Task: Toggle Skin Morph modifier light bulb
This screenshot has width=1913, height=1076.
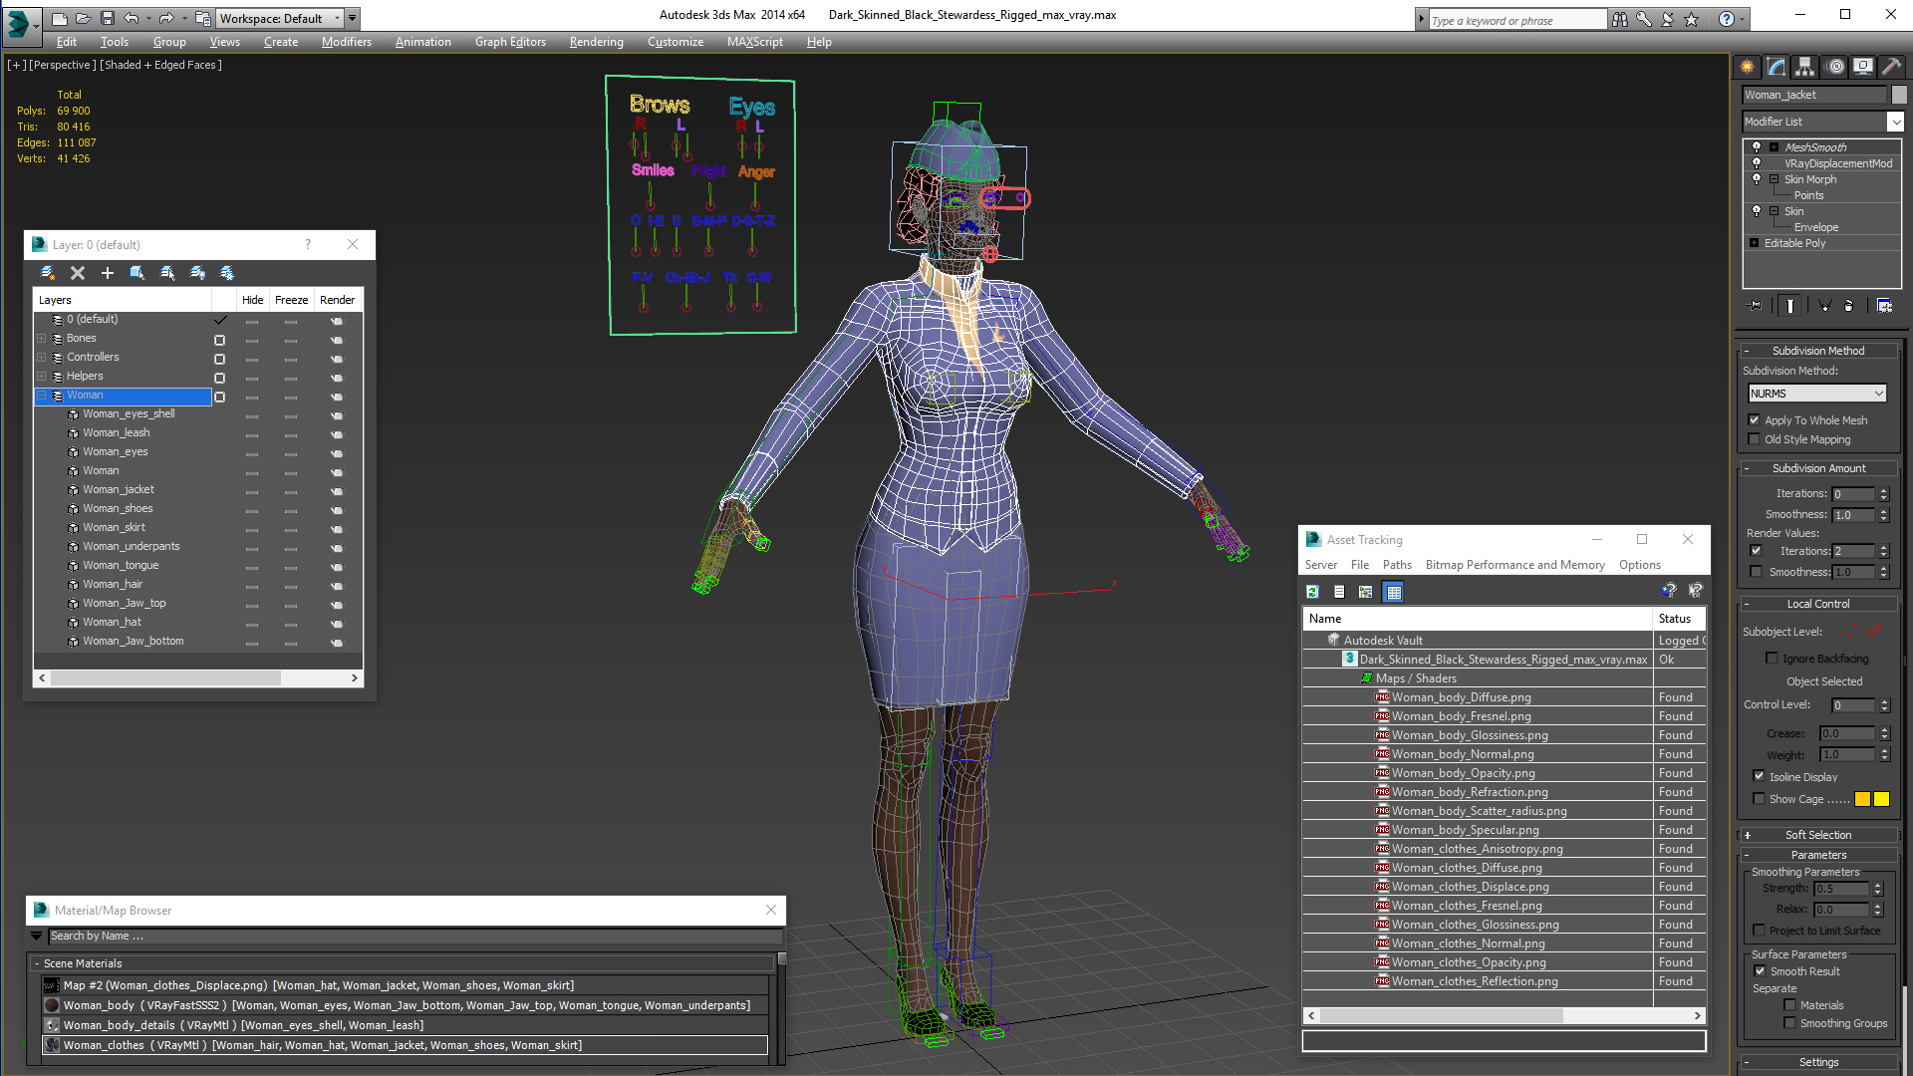Action: [x=1757, y=178]
